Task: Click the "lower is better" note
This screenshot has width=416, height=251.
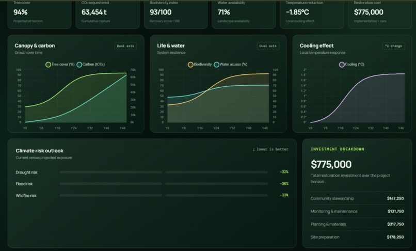Action: coord(270,149)
